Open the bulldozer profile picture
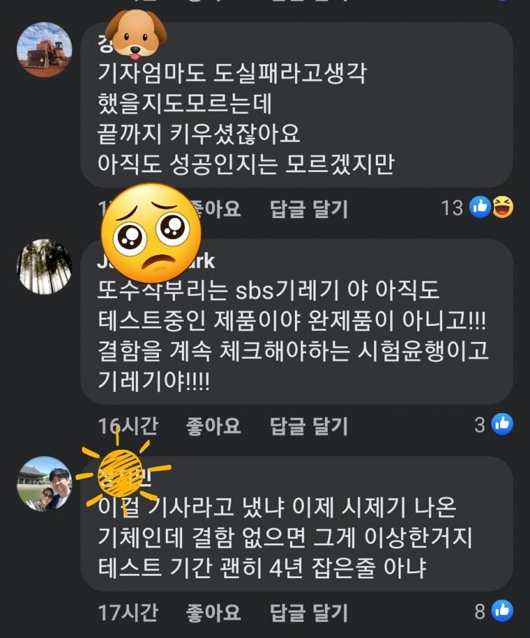This screenshot has height=638, width=530. (44, 50)
